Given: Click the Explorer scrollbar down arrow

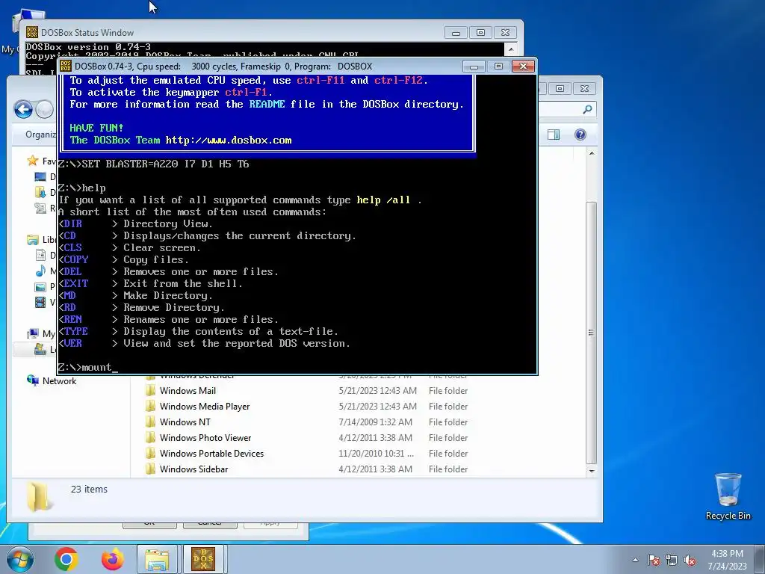Looking at the screenshot, I should (x=592, y=471).
